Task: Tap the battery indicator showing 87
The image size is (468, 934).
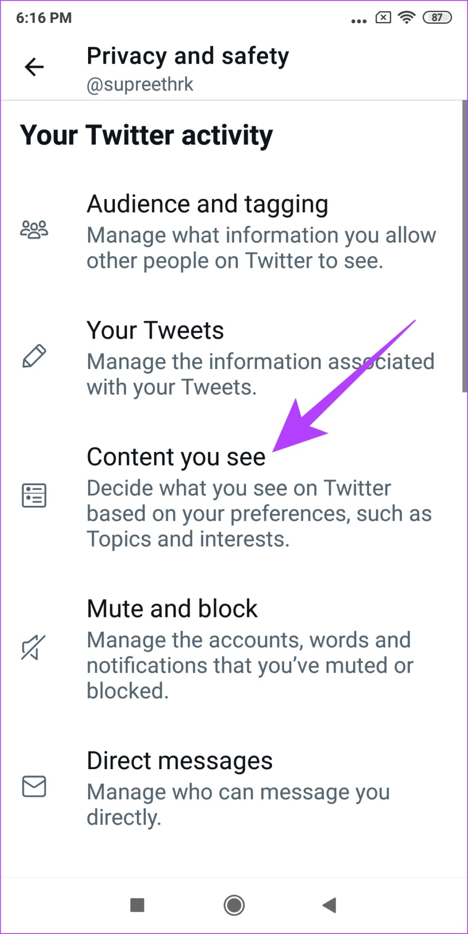Action: pos(437,18)
